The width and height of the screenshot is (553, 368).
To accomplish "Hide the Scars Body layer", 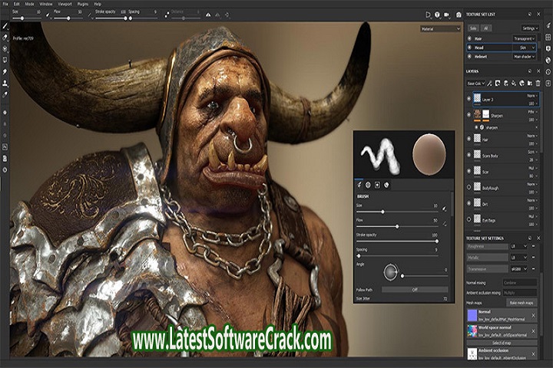I will 469,155.
